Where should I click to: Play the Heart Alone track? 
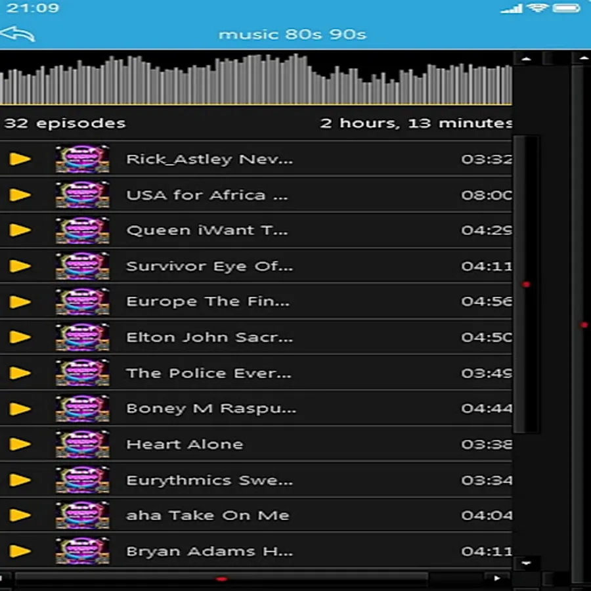click(20, 444)
